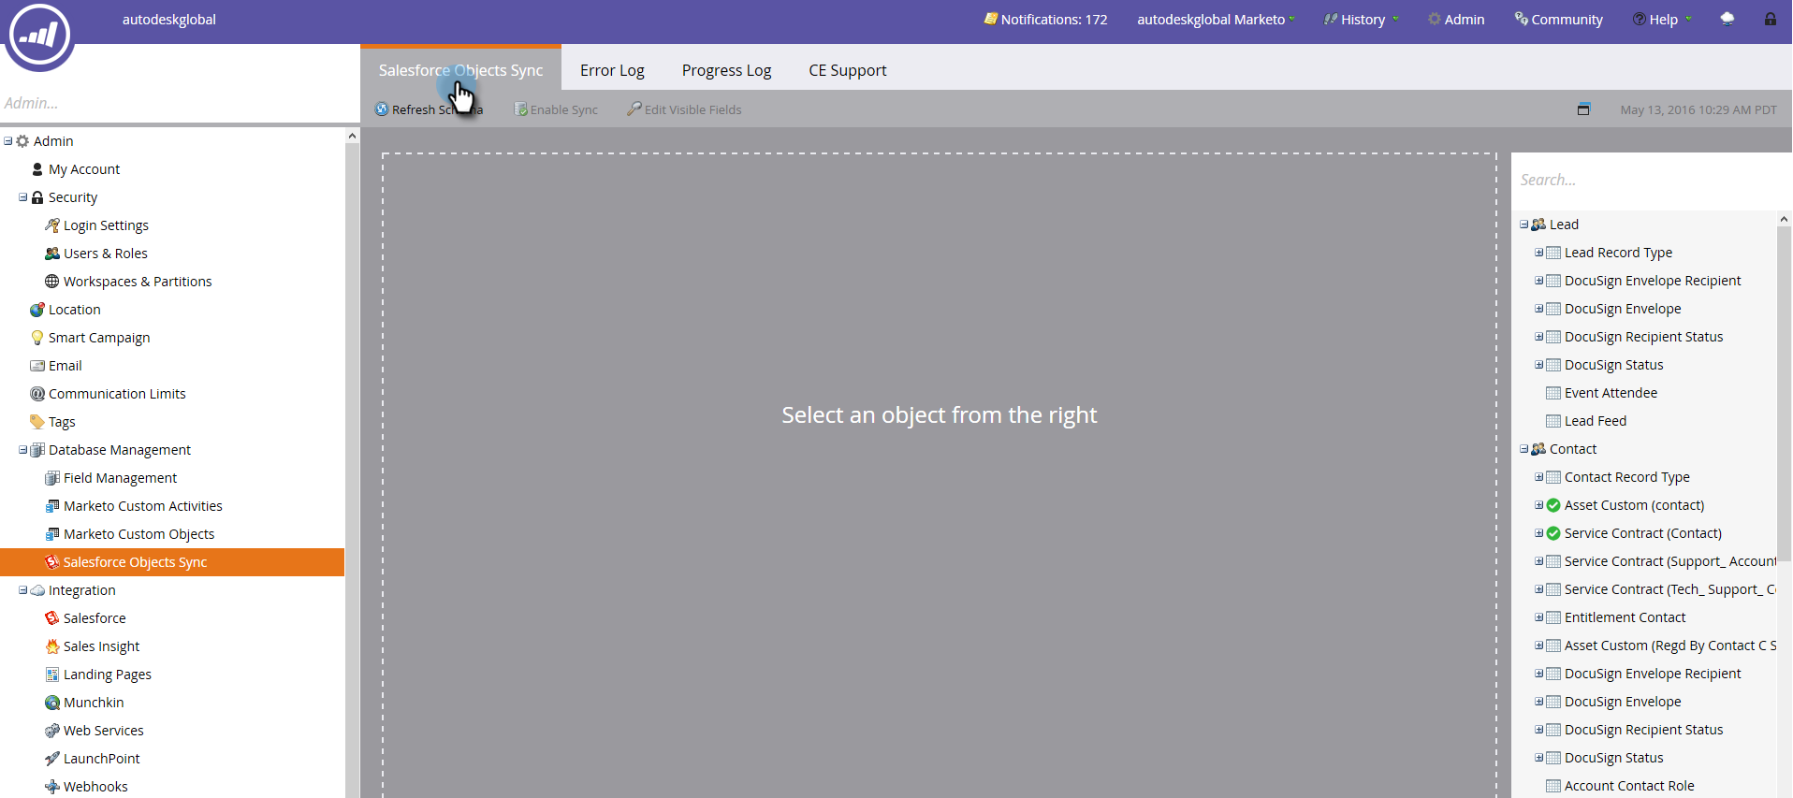This screenshot has height=798, width=1793.
Task: Open the History dropdown menu
Action: tap(1361, 20)
